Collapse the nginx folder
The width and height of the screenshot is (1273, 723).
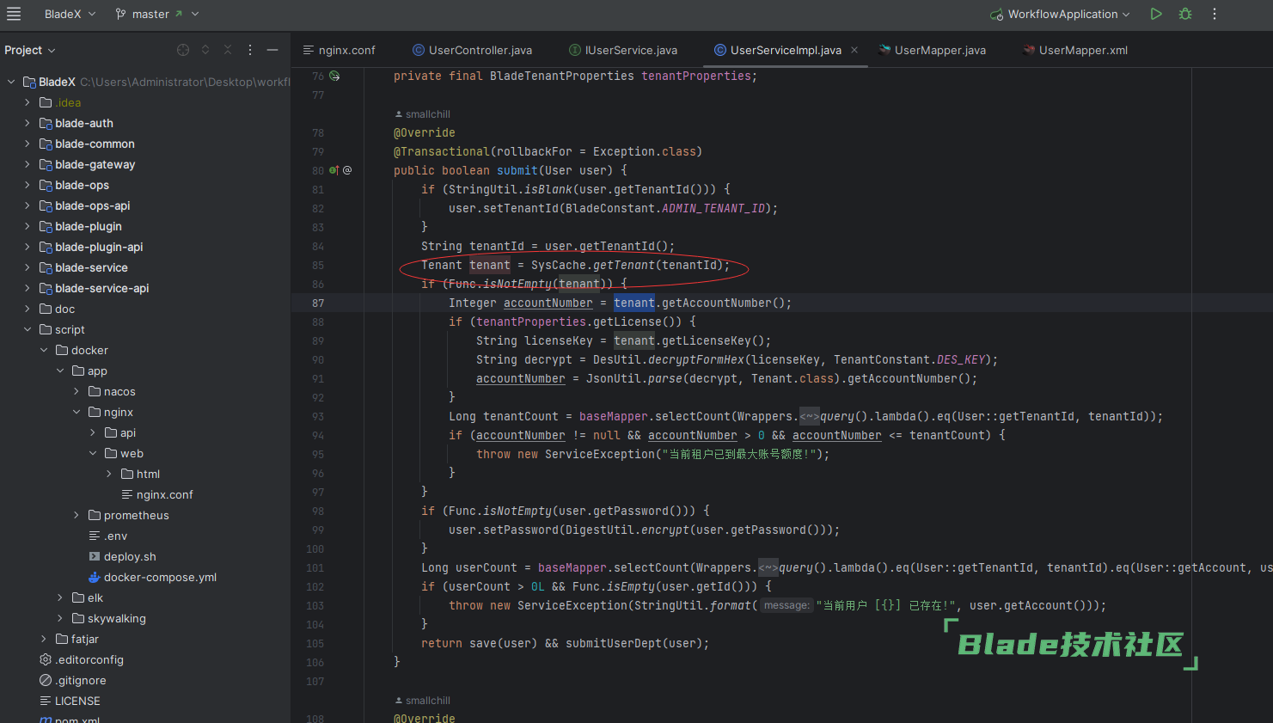[77, 412]
